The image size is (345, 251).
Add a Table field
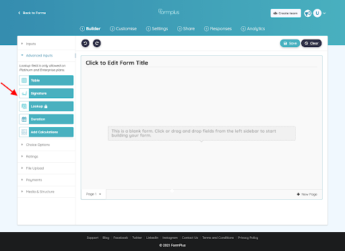[x=46, y=80]
